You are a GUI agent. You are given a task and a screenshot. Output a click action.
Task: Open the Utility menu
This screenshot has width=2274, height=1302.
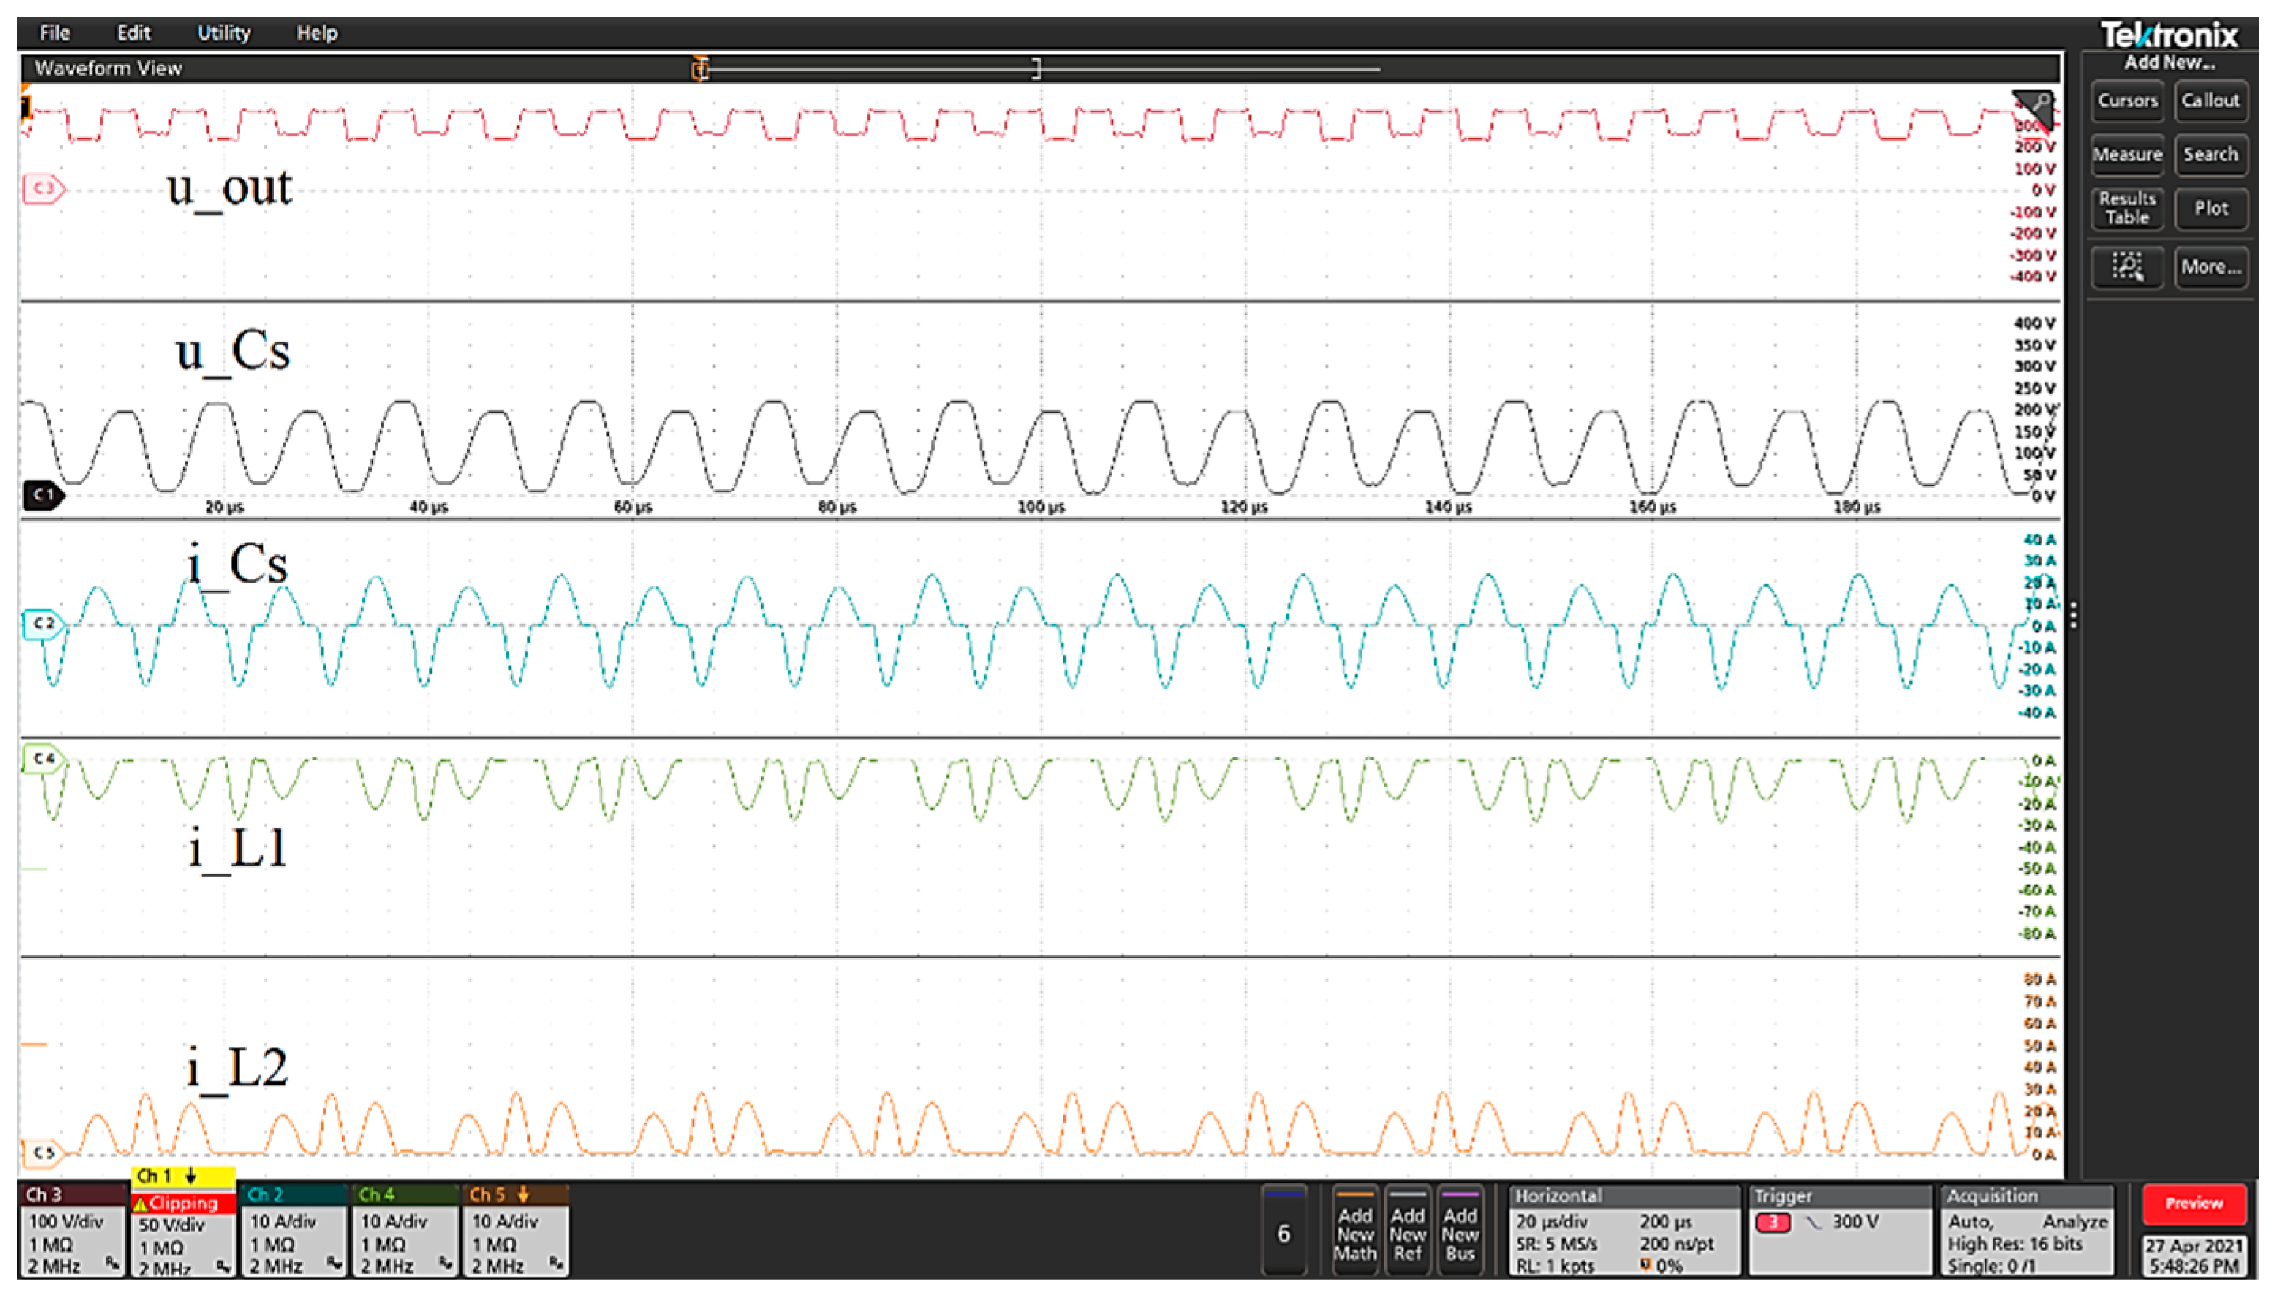224,33
